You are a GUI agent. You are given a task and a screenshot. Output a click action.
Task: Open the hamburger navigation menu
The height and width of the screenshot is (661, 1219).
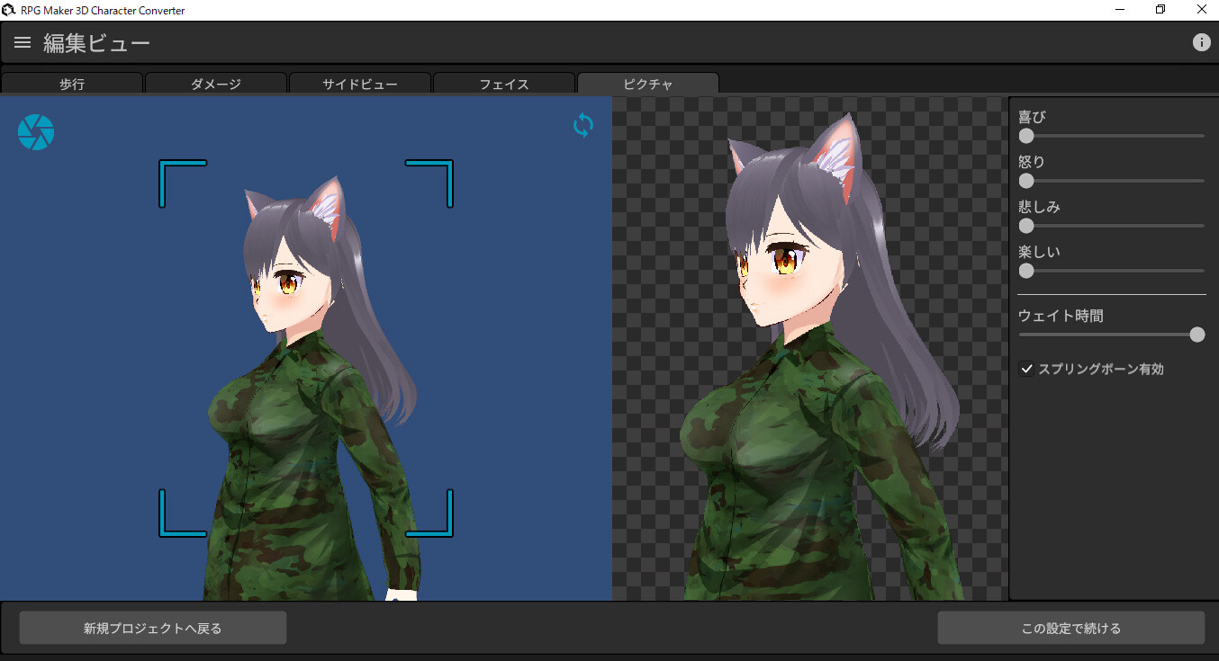[x=22, y=41]
